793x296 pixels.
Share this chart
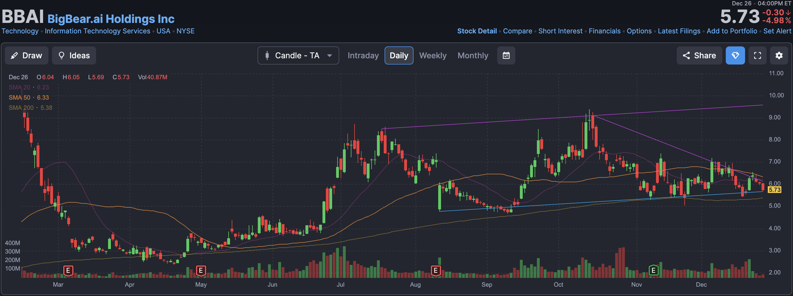(x=699, y=55)
